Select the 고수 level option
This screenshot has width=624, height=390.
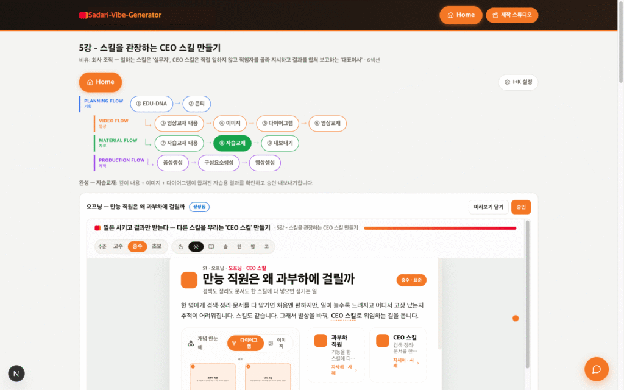tap(118, 246)
